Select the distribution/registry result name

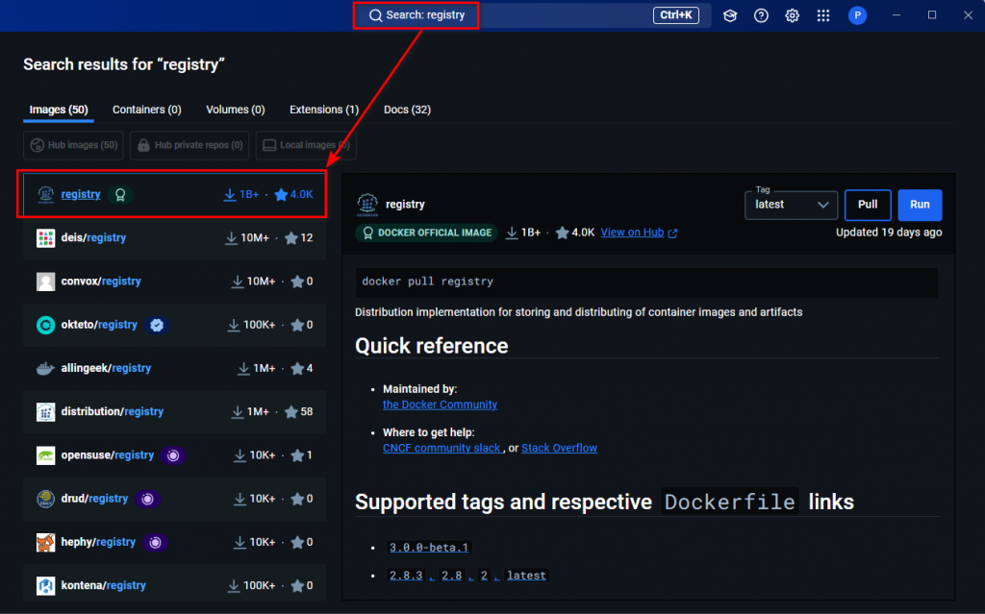pyautogui.click(x=113, y=412)
